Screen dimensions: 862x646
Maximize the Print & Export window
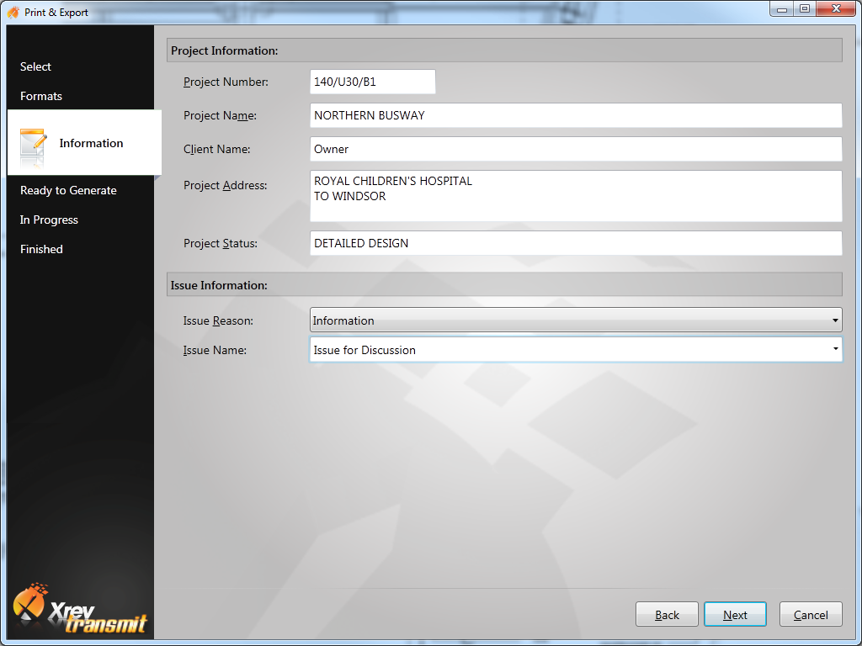click(804, 9)
